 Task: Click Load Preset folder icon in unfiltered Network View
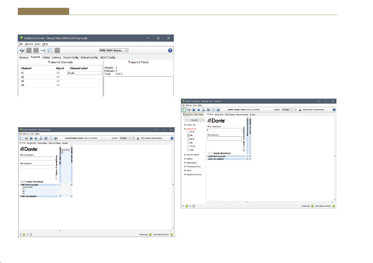tap(31, 138)
